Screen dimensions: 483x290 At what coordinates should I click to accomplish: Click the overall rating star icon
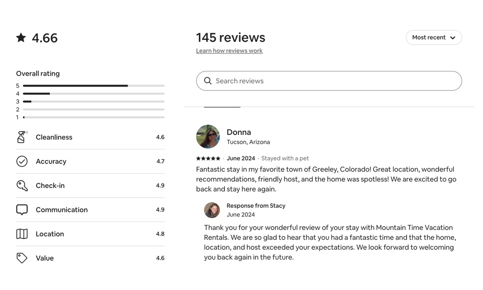point(21,38)
